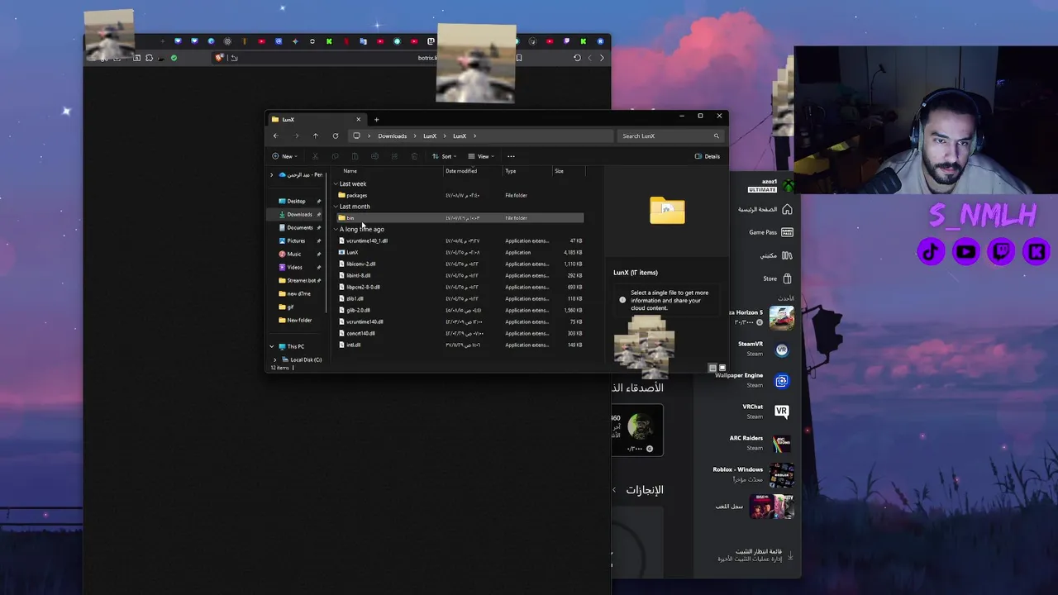
Task: Open the Sort dropdown menu
Action: click(445, 156)
